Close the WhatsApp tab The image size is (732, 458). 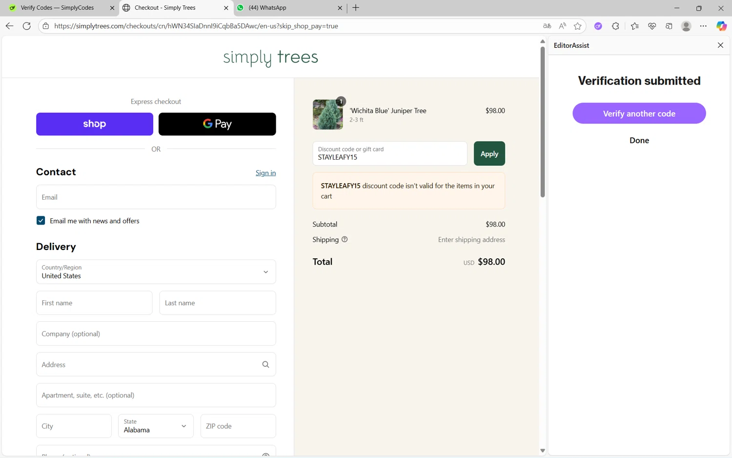click(340, 8)
